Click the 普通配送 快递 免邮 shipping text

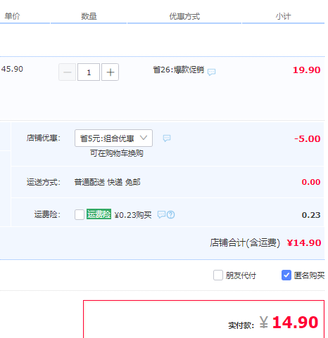[108, 182]
